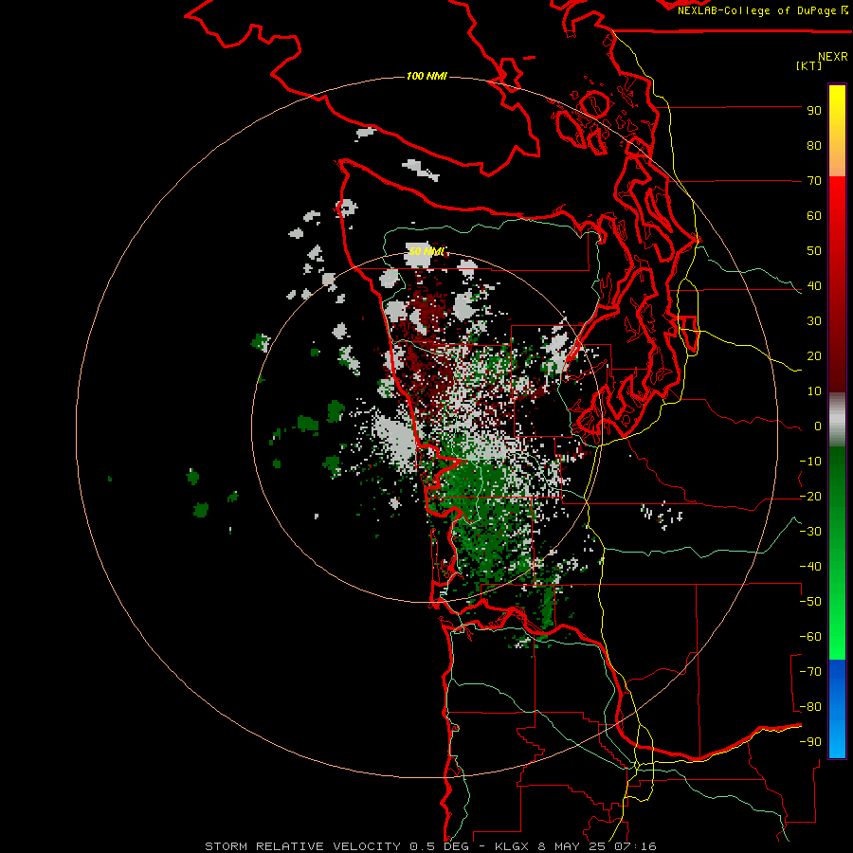Image resolution: width=853 pixels, height=853 pixels.
Task: Select the -70 value on the velocity scale
Action: coord(810,672)
